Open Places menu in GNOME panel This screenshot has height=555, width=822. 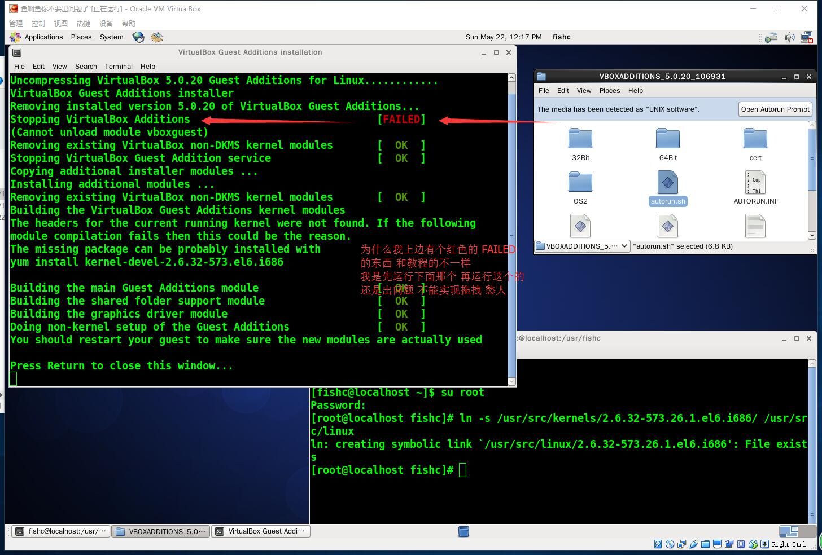[81, 37]
